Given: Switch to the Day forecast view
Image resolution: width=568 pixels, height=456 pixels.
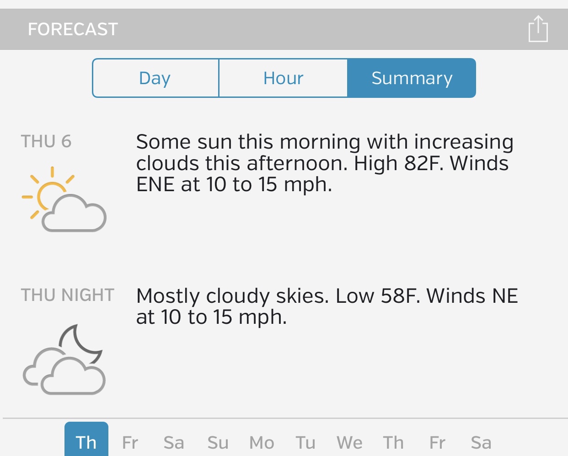Looking at the screenshot, I should coord(155,78).
